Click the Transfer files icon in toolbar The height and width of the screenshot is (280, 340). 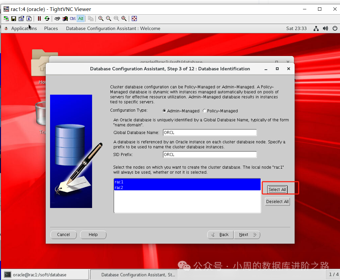91,19
